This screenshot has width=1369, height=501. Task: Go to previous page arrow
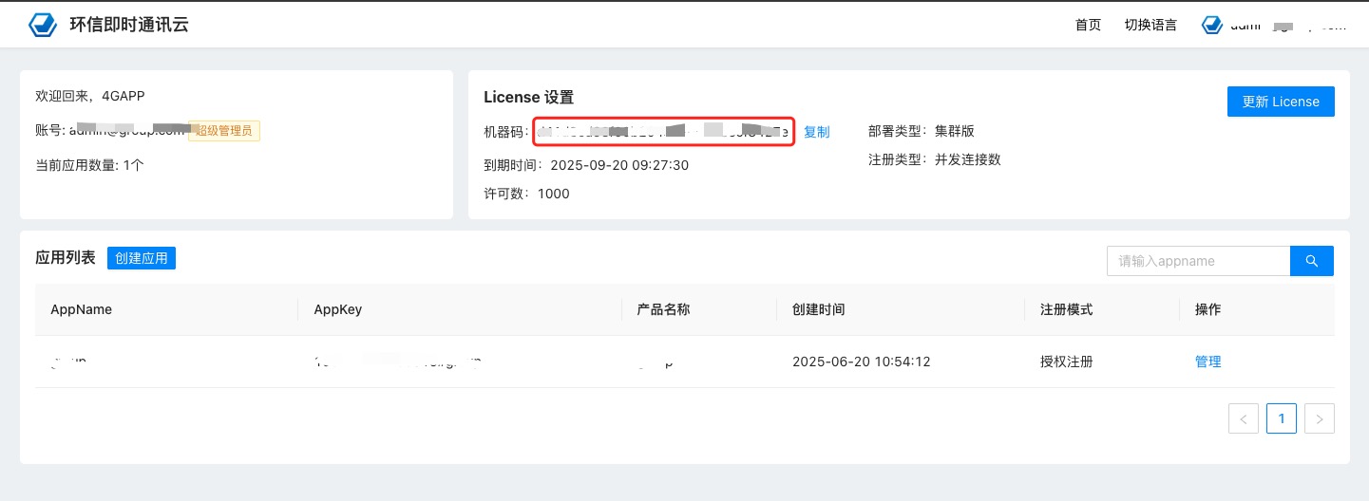point(1243,418)
